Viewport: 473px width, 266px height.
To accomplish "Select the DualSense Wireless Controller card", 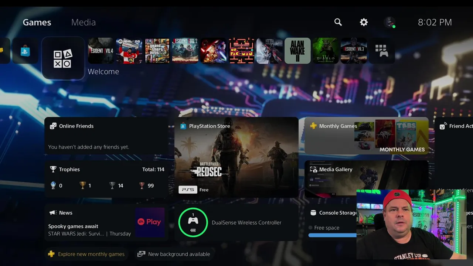I will [236, 222].
